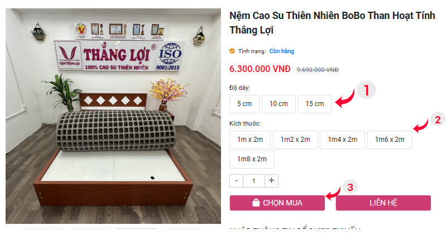Select the 5 cm thickness option
This screenshot has height=249, width=447.
tap(244, 104)
